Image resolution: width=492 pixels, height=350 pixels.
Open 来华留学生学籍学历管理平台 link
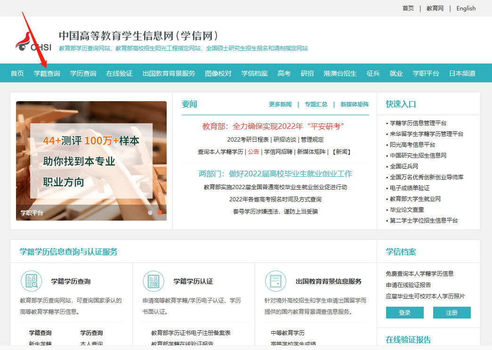pyautogui.click(x=427, y=134)
